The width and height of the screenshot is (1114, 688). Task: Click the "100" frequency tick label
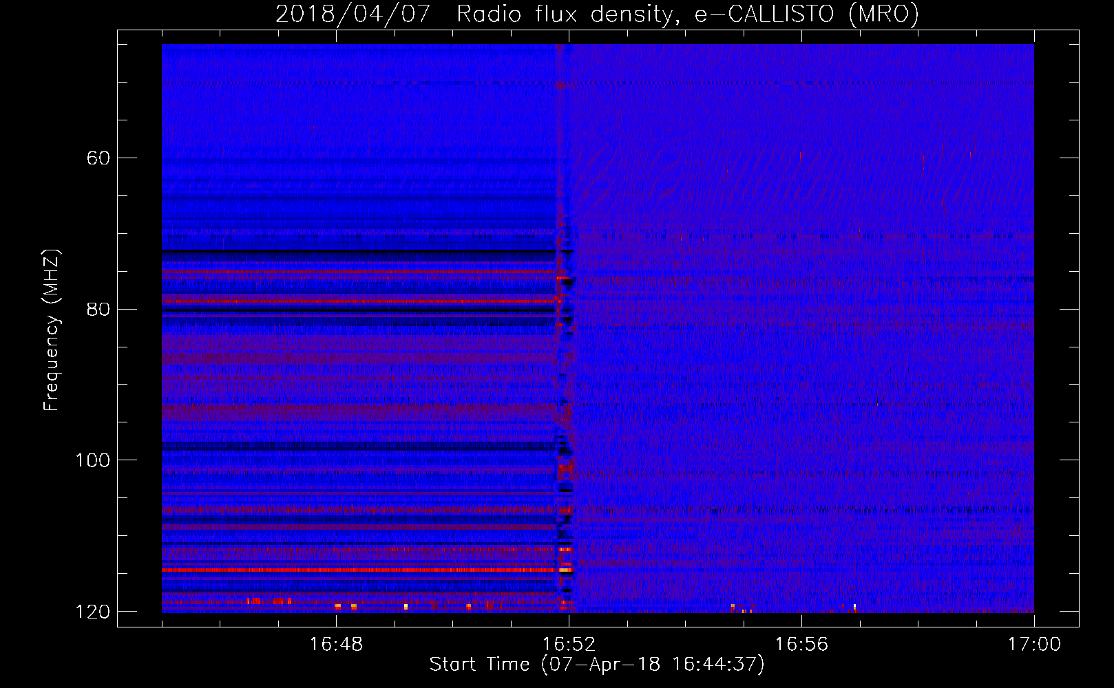92,460
